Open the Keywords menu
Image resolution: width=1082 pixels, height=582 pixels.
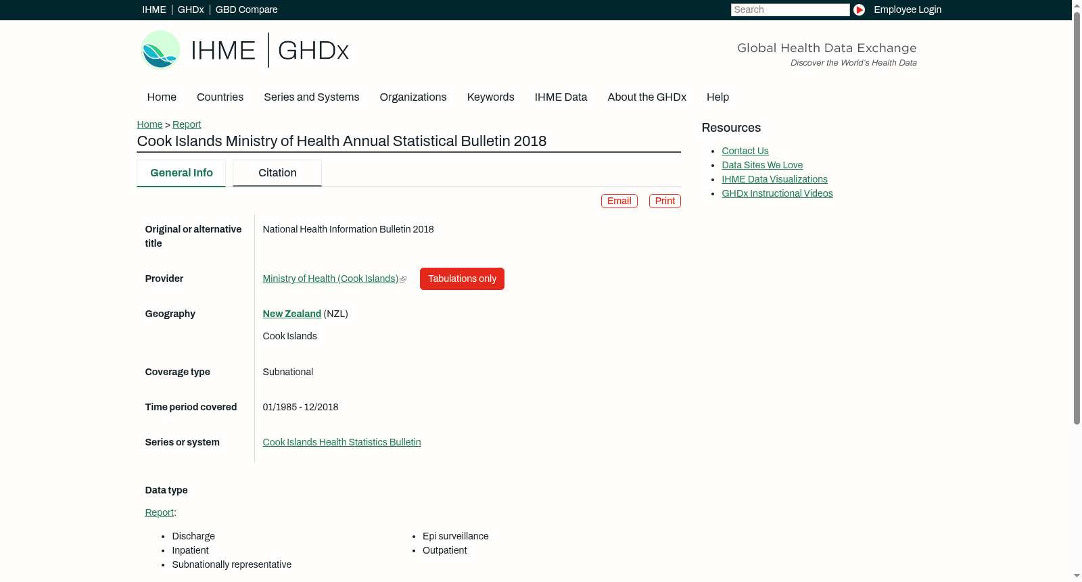pos(491,97)
